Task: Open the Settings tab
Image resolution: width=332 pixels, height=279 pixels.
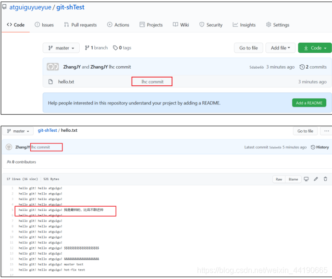Action: click(x=278, y=25)
